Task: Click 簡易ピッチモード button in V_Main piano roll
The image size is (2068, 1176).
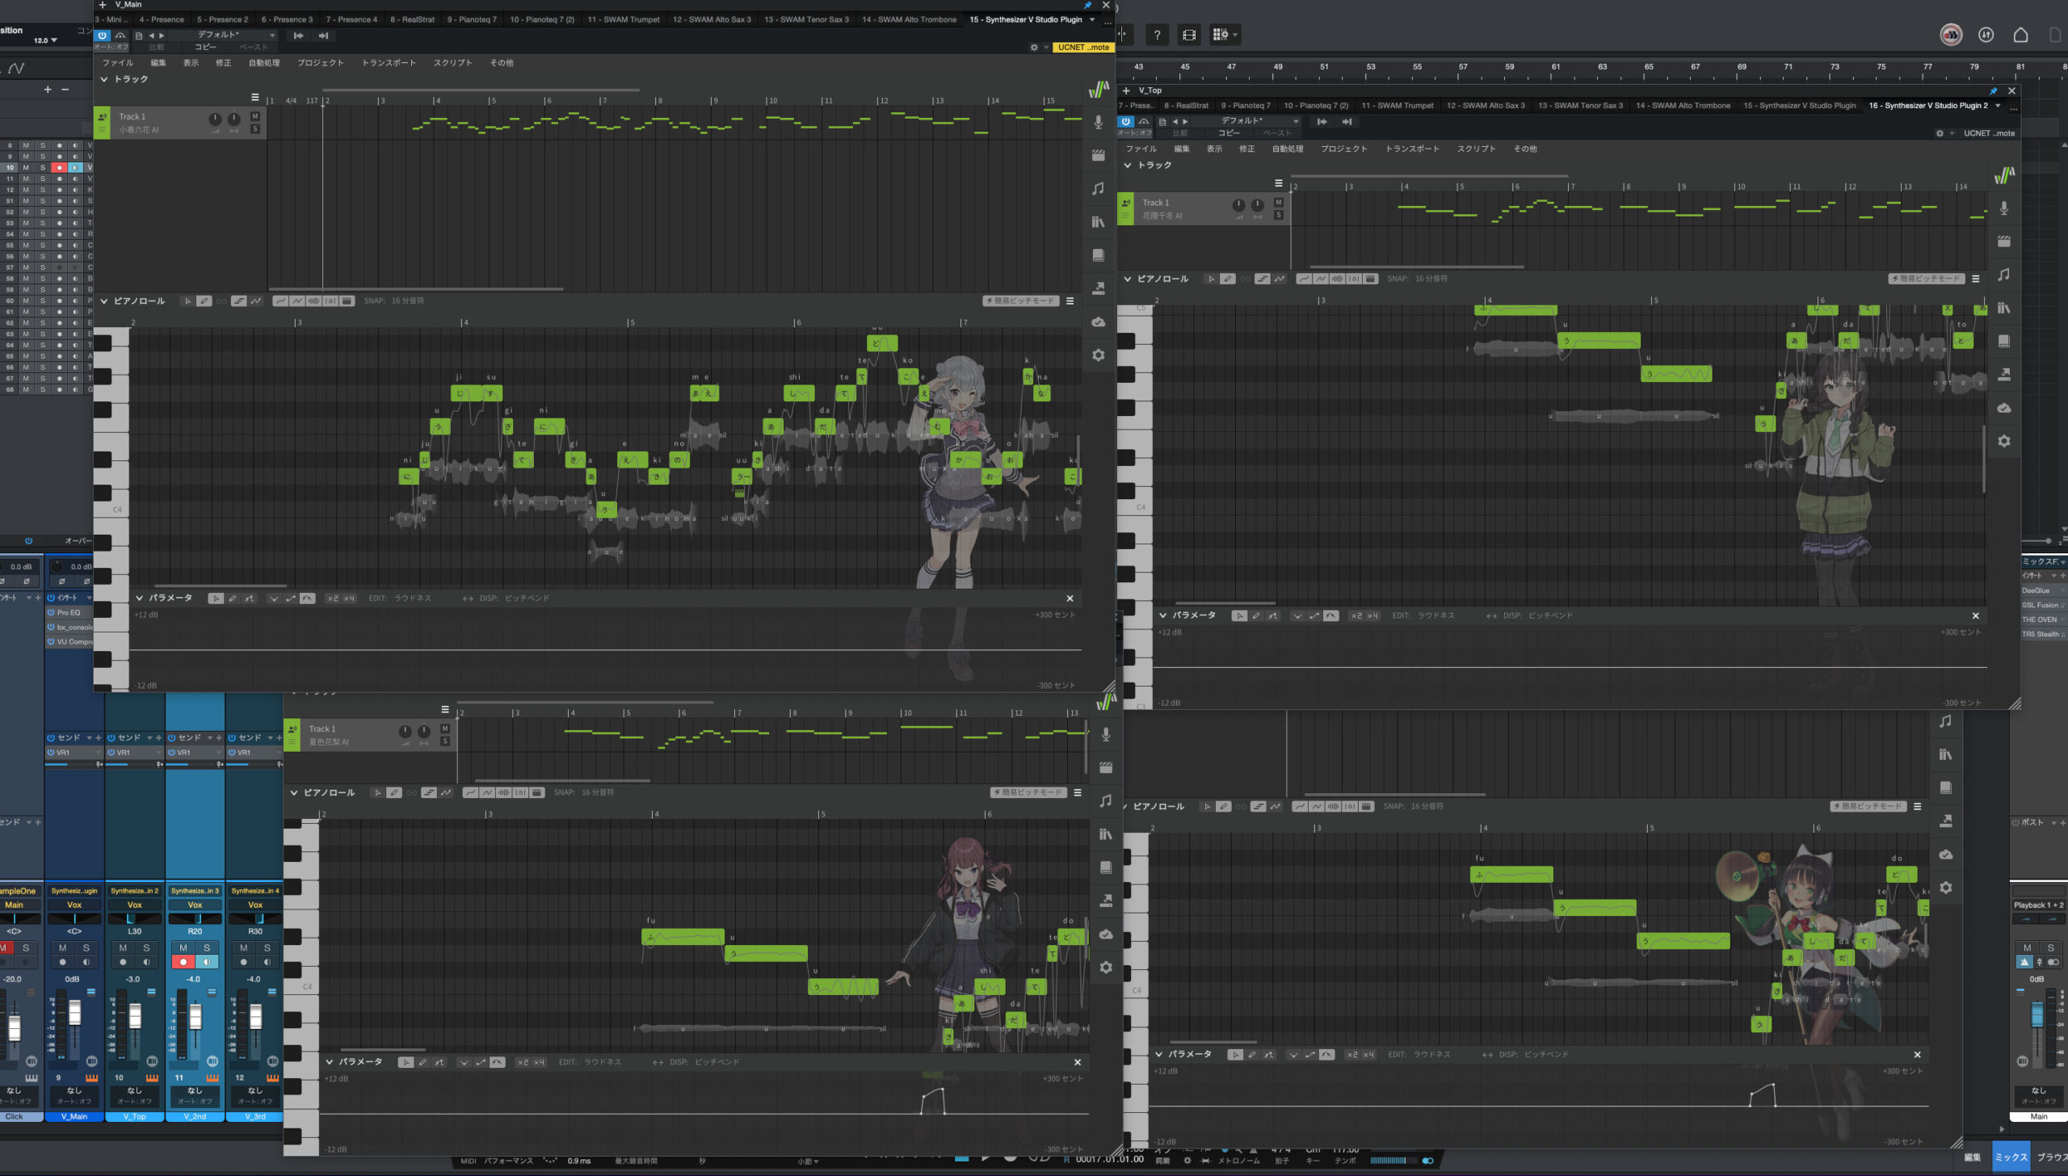Action: click(x=1020, y=301)
